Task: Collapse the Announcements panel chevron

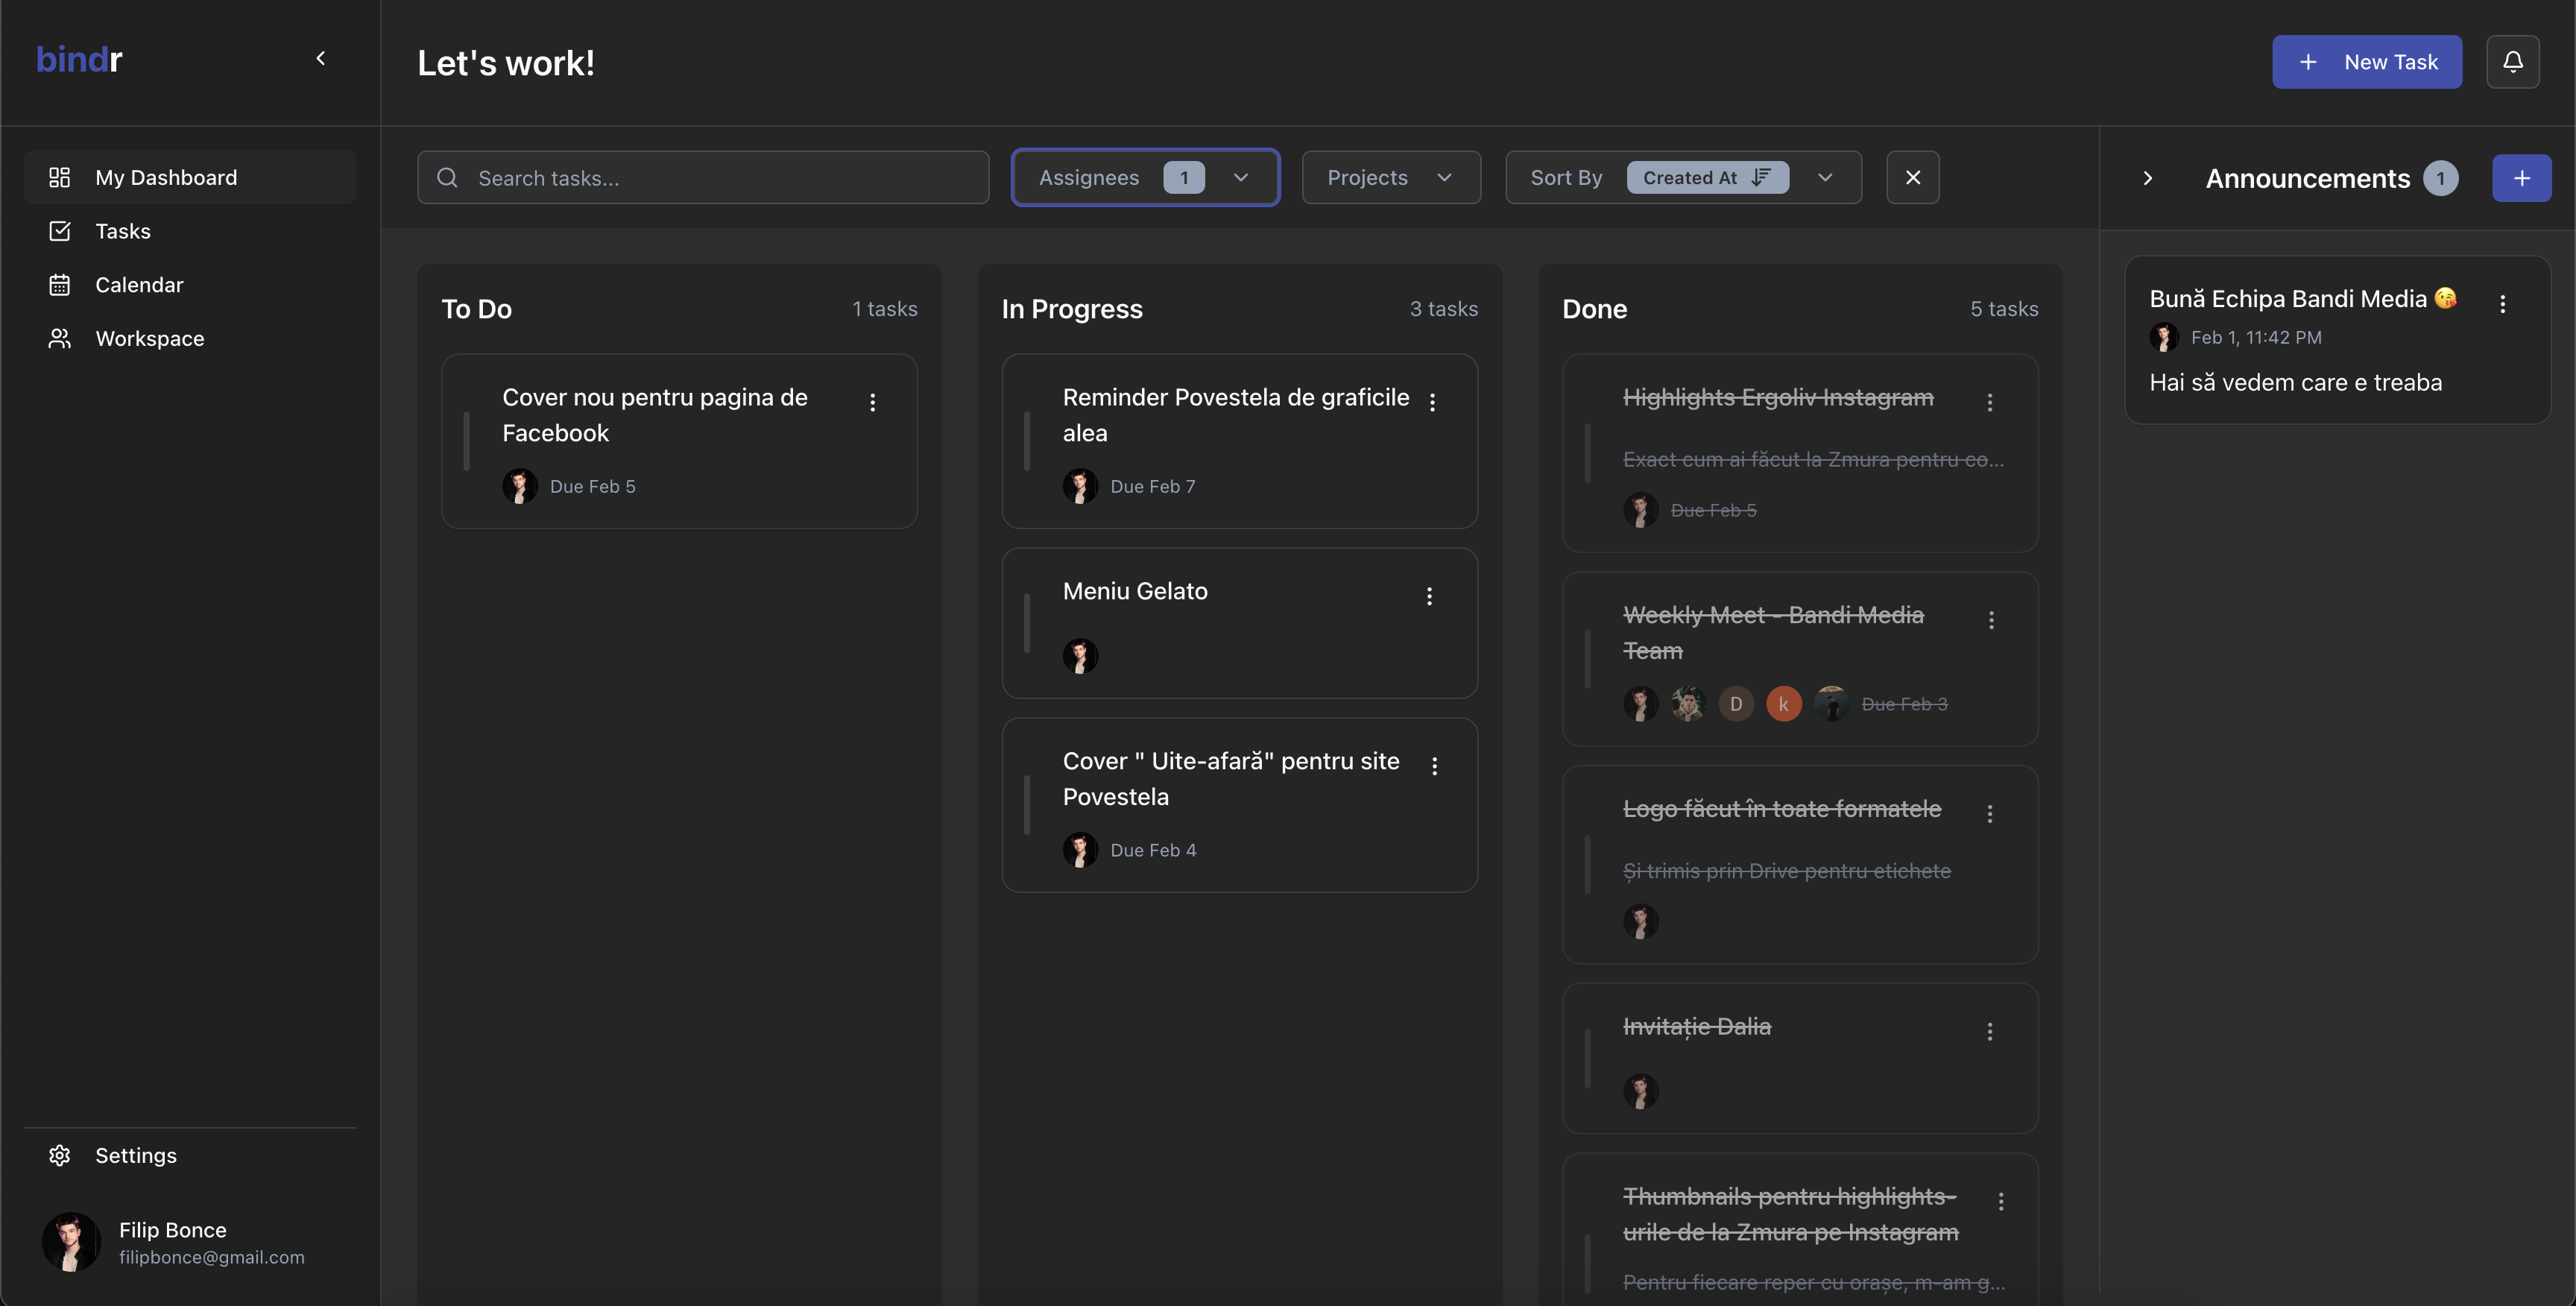Action: (x=2147, y=178)
